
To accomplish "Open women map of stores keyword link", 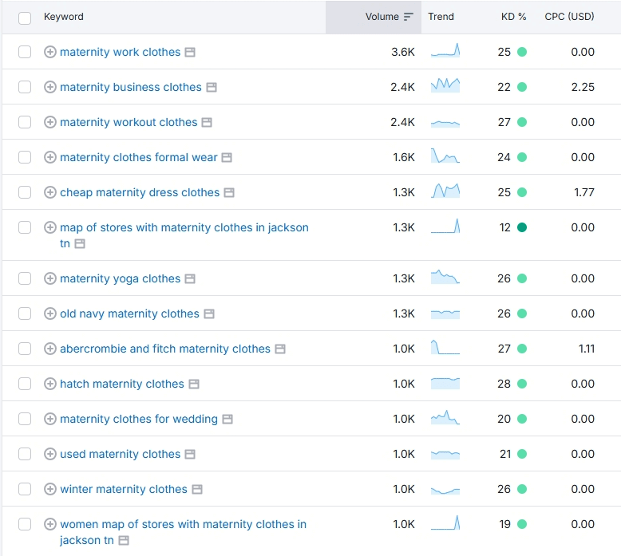I will tap(183, 524).
